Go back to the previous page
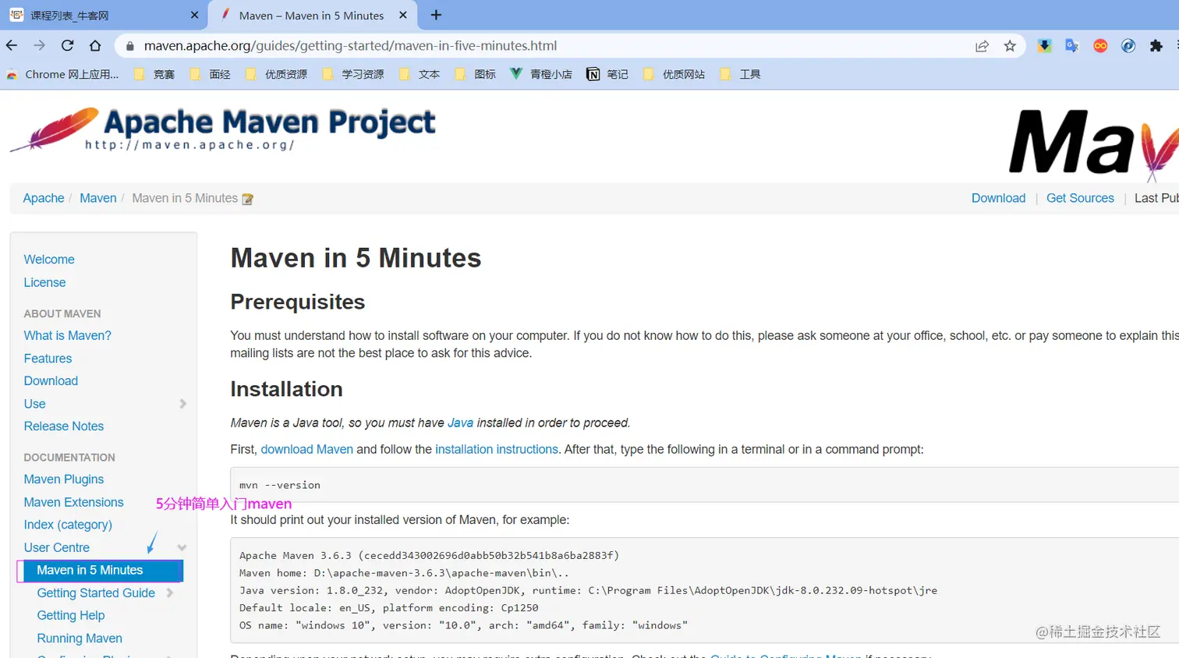Viewport: 1179px width, 658px height. tap(12, 46)
